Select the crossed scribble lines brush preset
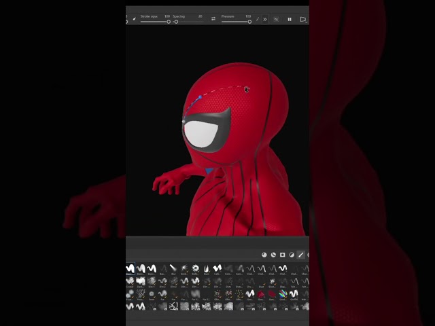Screen dimensions: 435x326 click(x=173, y=306)
